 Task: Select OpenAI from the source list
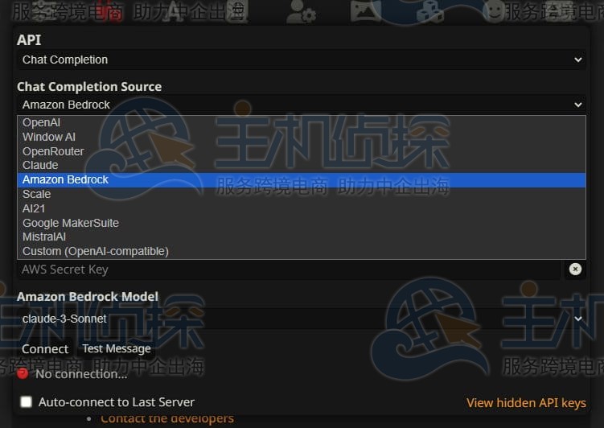click(x=41, y=123)
